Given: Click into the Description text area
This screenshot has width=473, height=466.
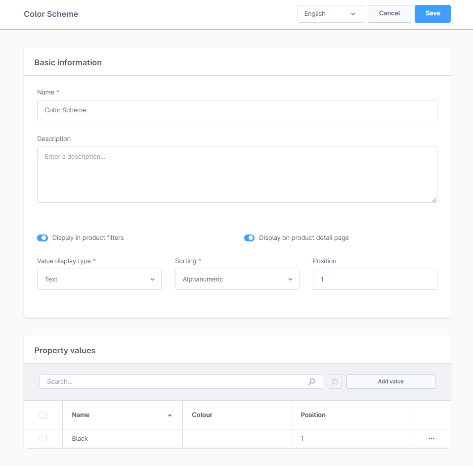Looking at the screenshot, I should pyautogui.click(x=237, y=174).
